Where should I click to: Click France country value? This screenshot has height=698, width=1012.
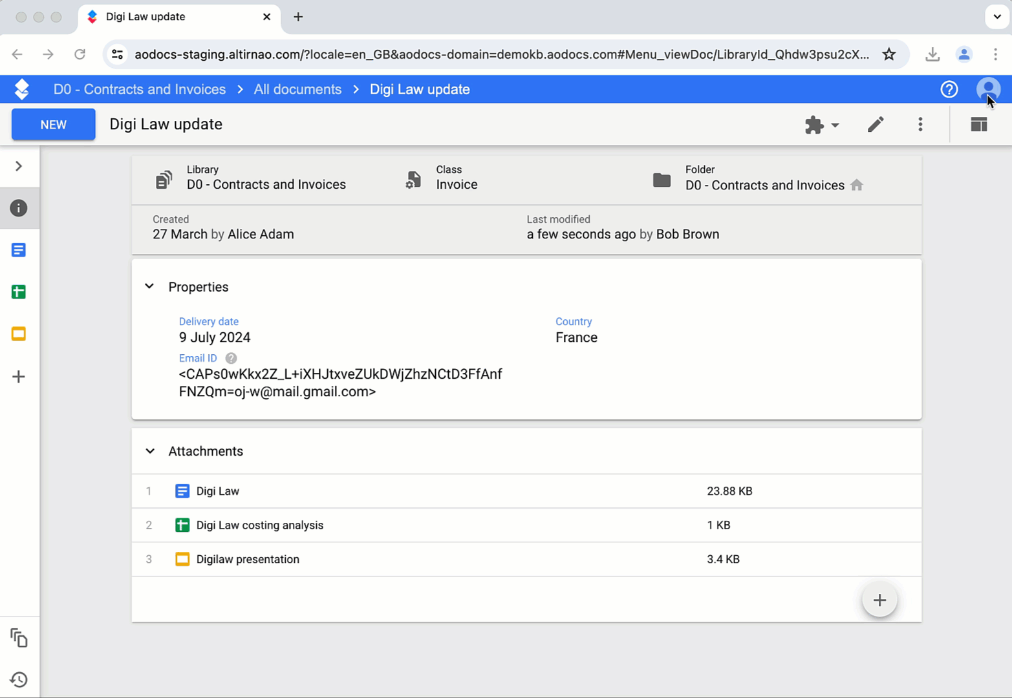(576, 337)
